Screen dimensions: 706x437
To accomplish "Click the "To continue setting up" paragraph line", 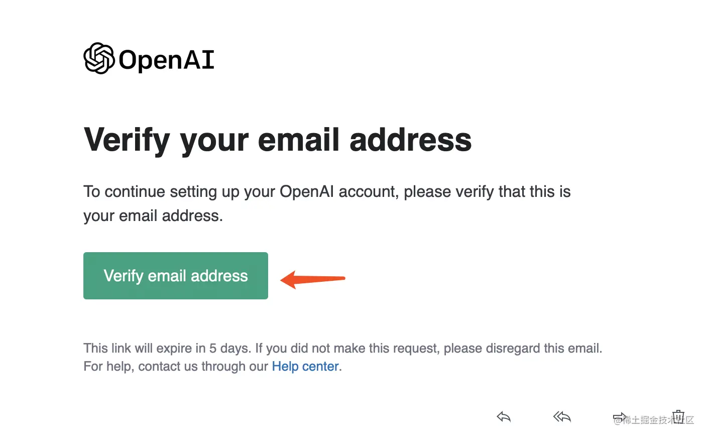I will [x=327, y=191].
